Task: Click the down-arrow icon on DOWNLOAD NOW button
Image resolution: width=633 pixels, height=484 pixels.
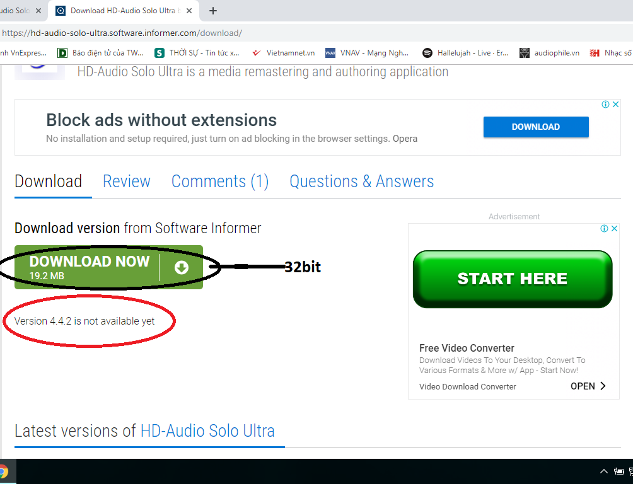Action: [x=182, y=267]
